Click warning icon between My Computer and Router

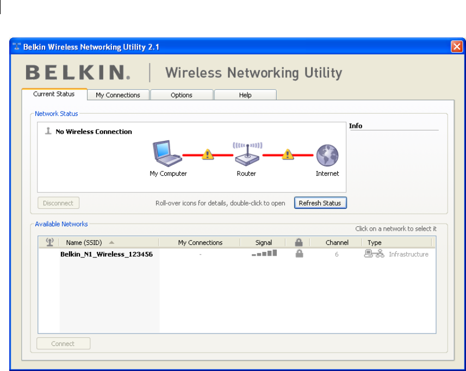(207, 154)
